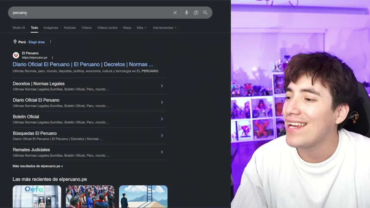Click the Perú location label
The image size is (370, 208).
(x=22, y=42)
